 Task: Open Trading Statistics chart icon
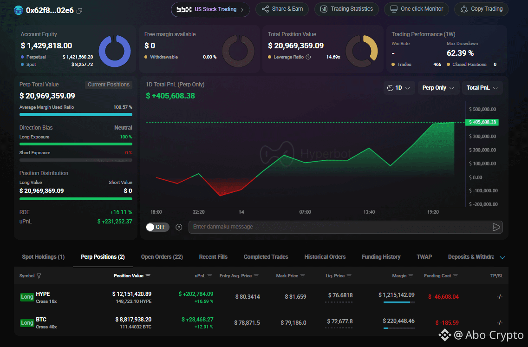(x=324, y=9)
